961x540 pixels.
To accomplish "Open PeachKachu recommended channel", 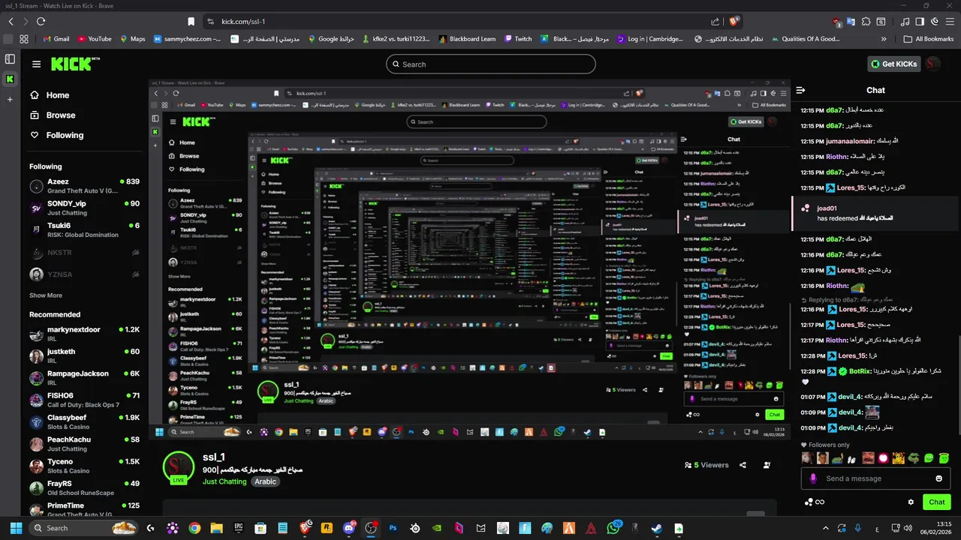I will 84,444.
